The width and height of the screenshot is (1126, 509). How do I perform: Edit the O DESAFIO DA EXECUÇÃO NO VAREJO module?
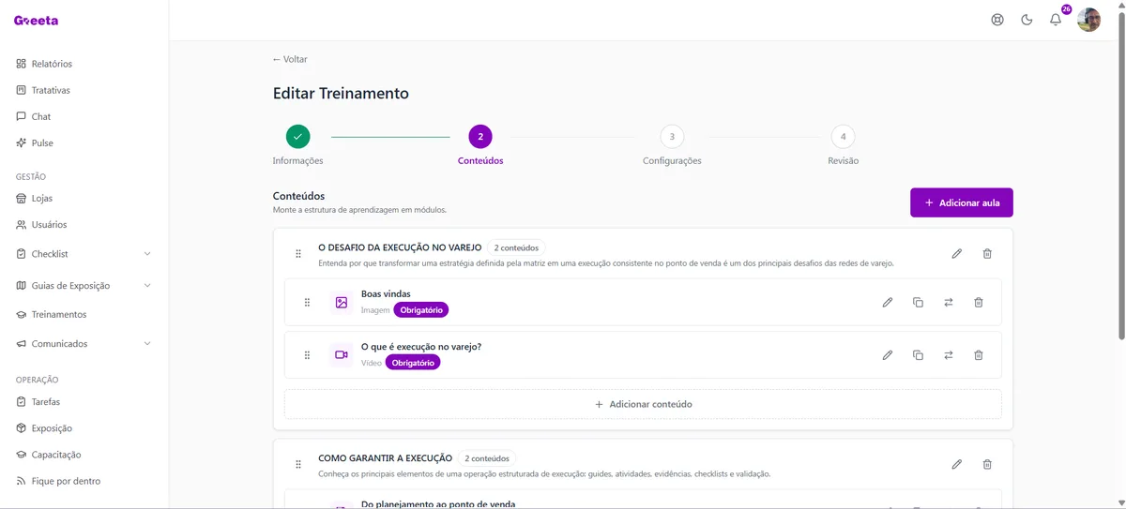pyautogui.click(x=957, y=254)
